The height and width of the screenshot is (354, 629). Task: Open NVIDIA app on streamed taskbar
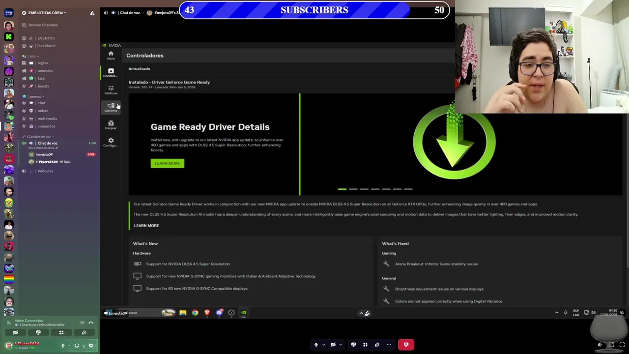tap(243, 313)
